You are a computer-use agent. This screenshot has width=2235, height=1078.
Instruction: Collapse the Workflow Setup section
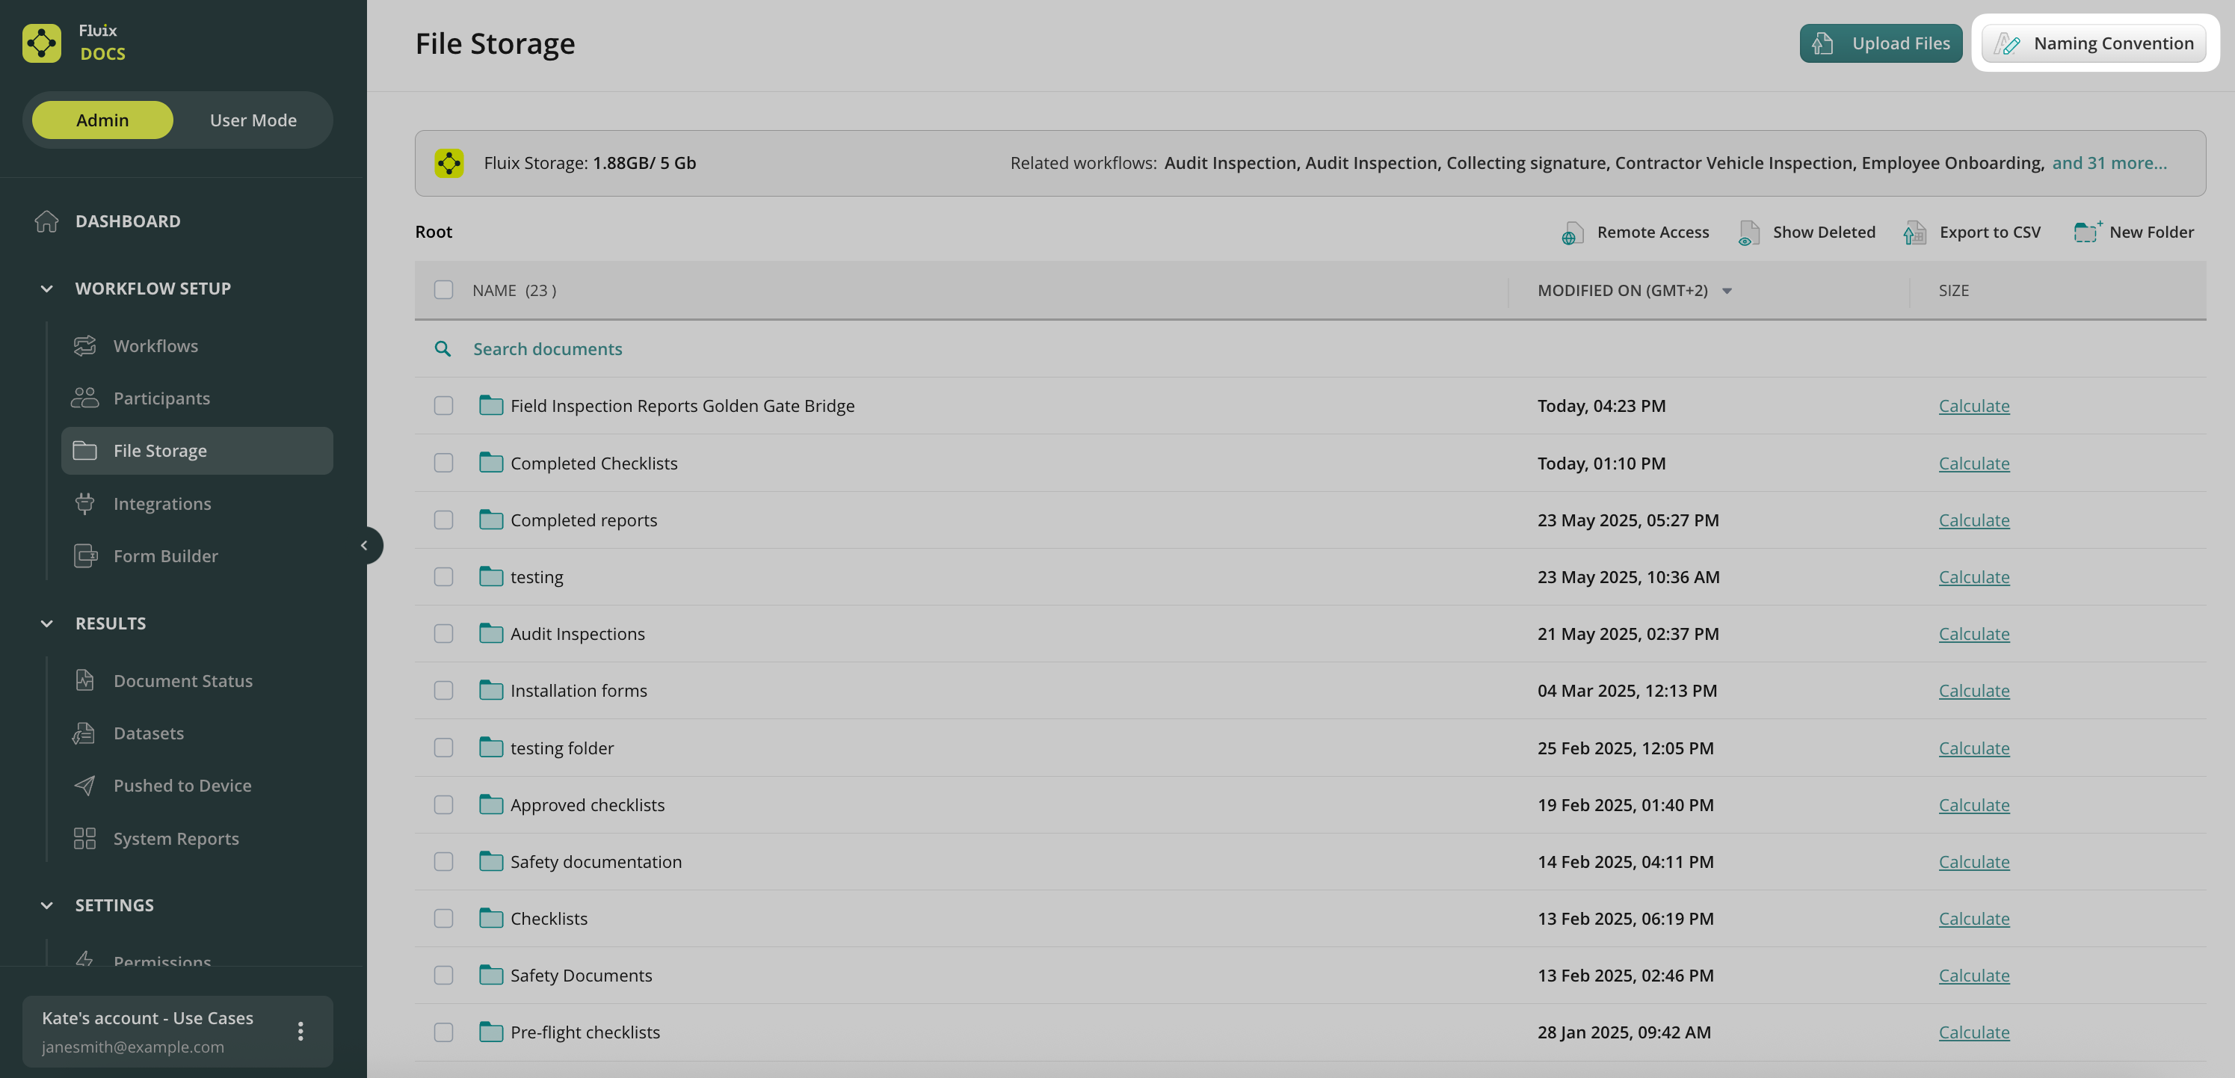click(47, 288)
